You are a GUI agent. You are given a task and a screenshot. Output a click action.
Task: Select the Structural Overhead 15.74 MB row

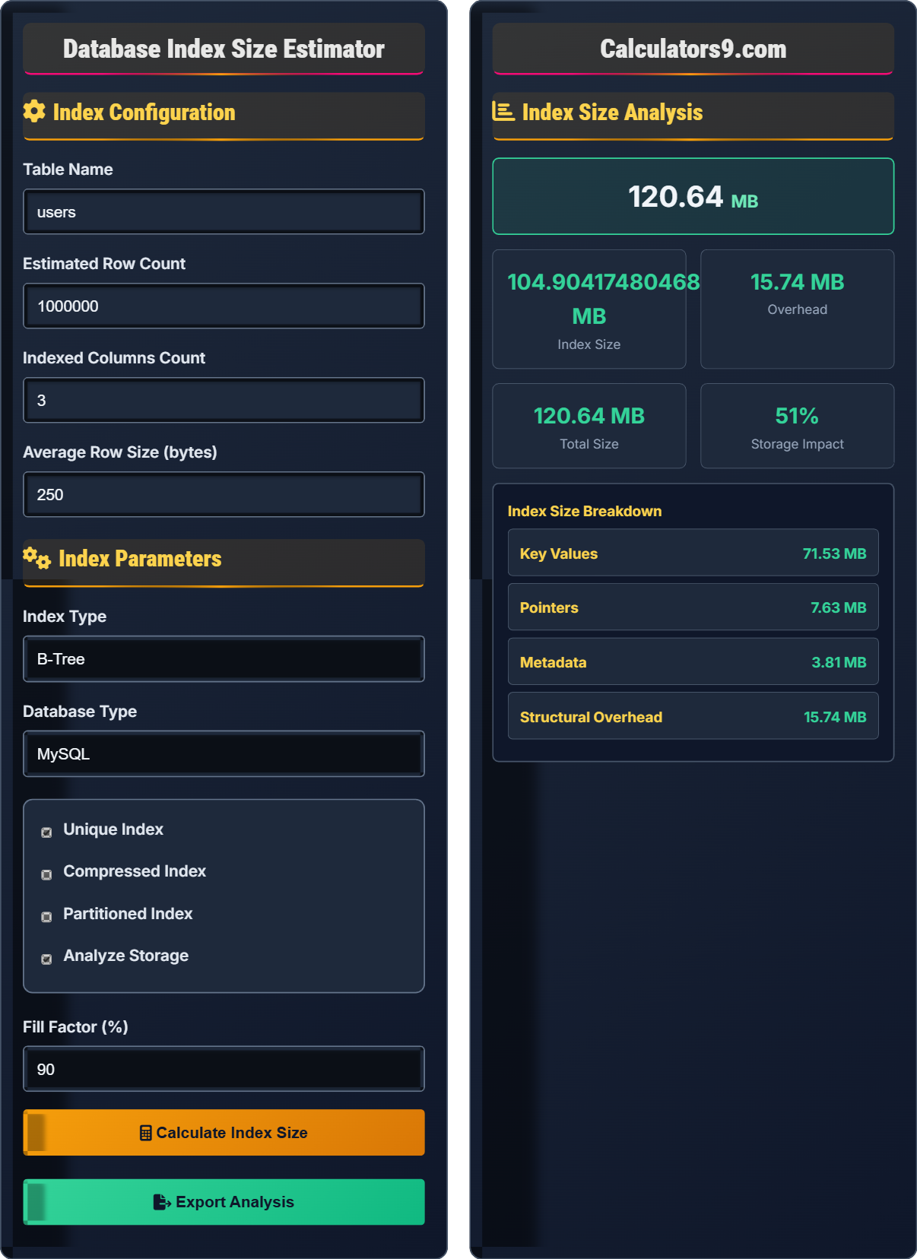click(693, 716)
